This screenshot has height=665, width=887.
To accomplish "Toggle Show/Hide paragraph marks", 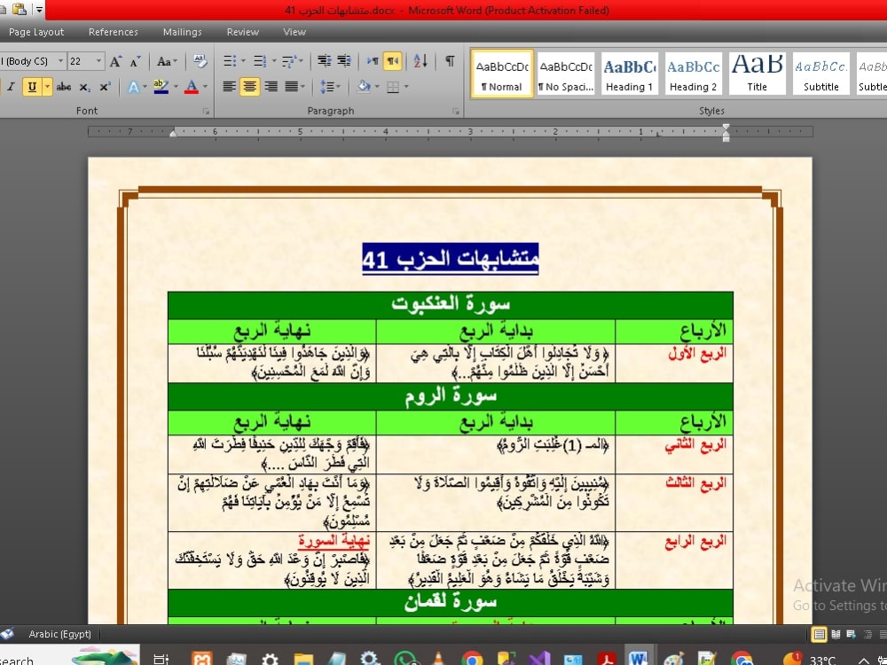I will click(450, 61).
